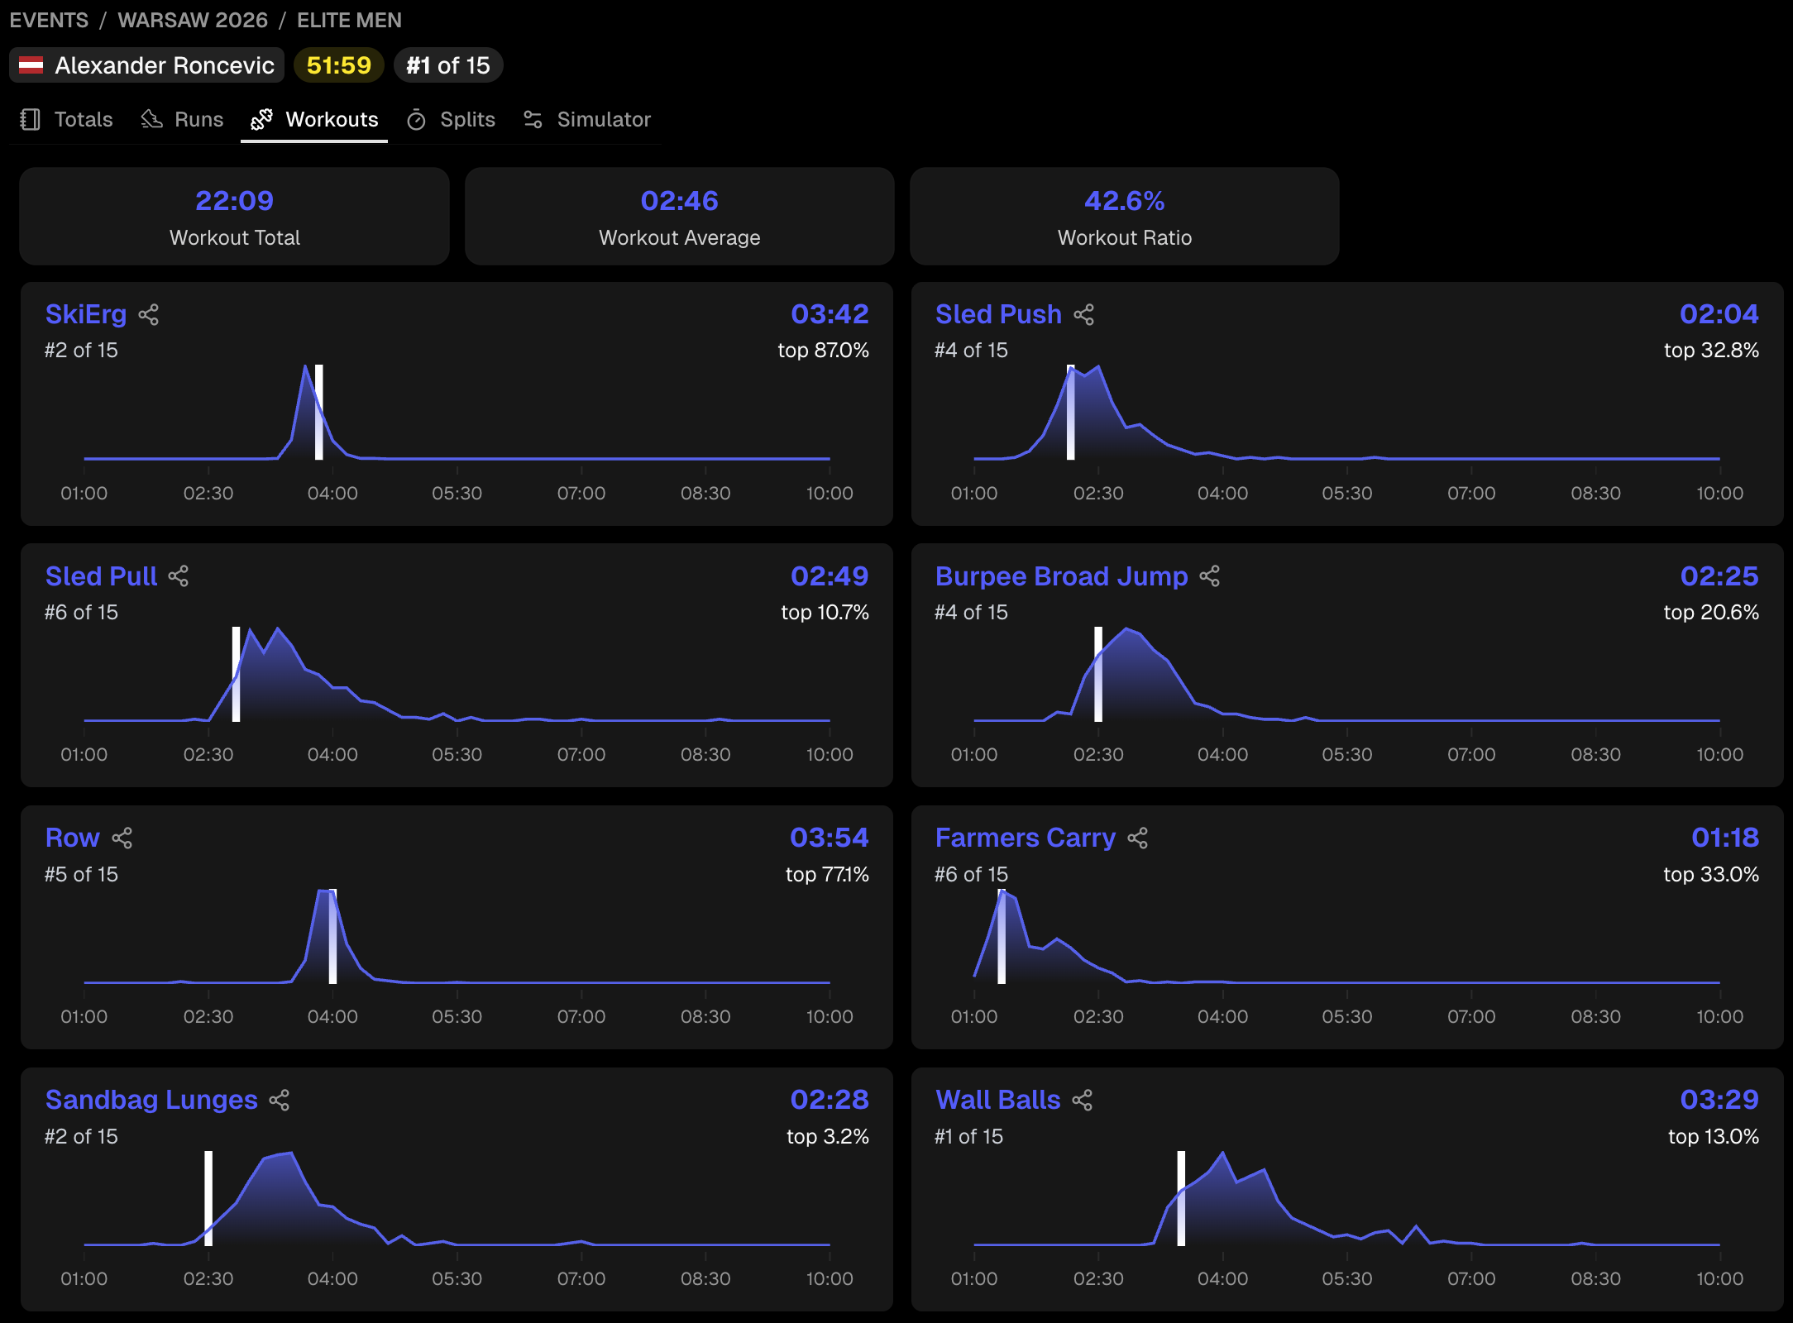Click share icon beside Sled Push

(1083, 315)
